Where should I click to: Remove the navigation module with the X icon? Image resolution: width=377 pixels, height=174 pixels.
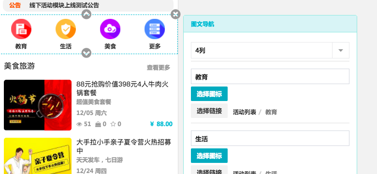coord(175,14)
